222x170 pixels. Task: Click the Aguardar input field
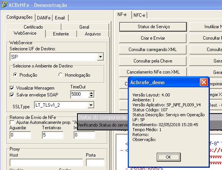(20, 135)
